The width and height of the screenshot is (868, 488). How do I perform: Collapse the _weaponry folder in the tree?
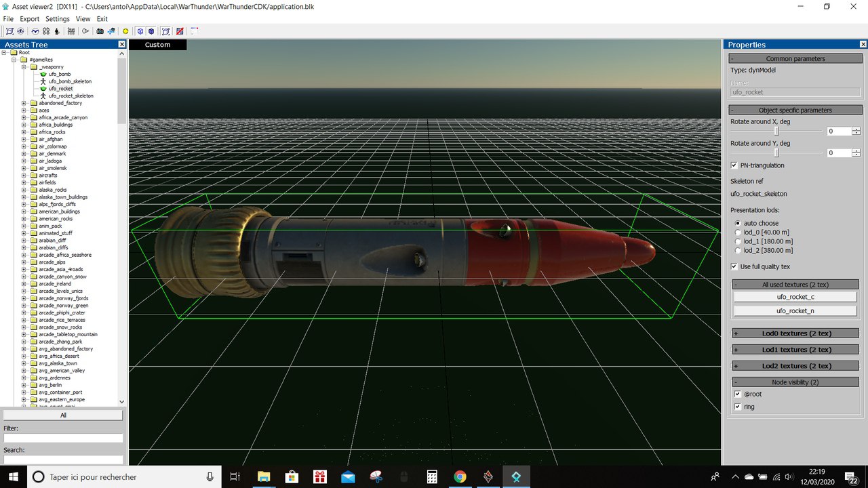coord(24,67)
